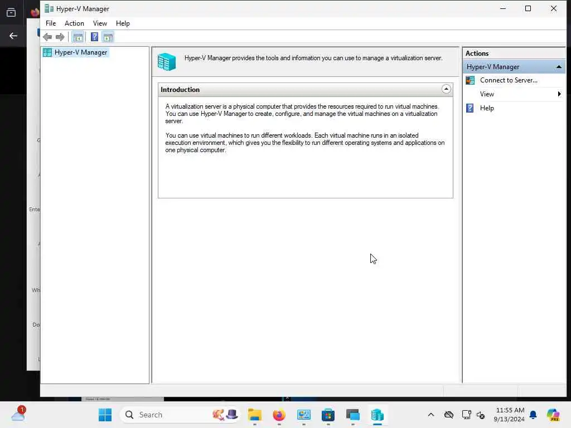The image size is (571, 428).
Task: Minimize the Hyper-V Manager window
Action: click(503, 8)
